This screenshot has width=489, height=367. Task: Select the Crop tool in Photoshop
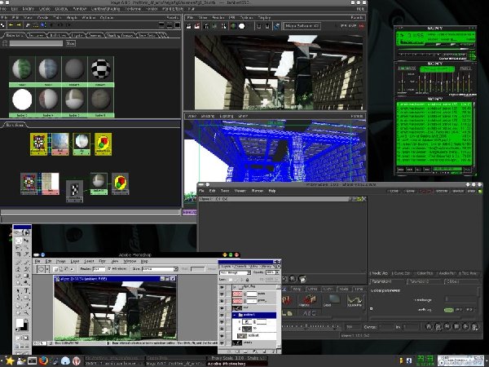point(19,254)
